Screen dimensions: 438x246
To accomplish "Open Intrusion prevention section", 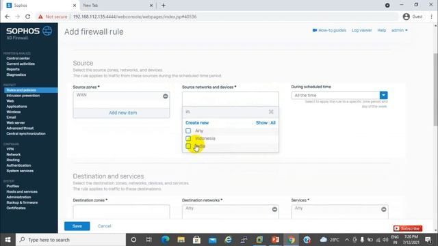I will click(23, 96).
